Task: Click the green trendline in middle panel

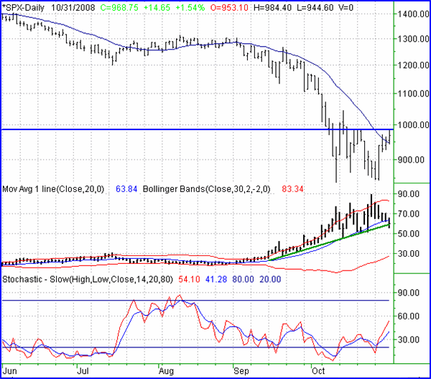Action: (x=329, y=243)
